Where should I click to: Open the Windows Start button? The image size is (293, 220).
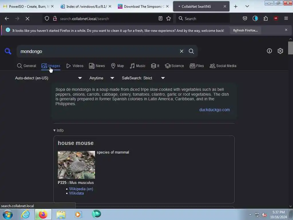[x=8, y=214]
